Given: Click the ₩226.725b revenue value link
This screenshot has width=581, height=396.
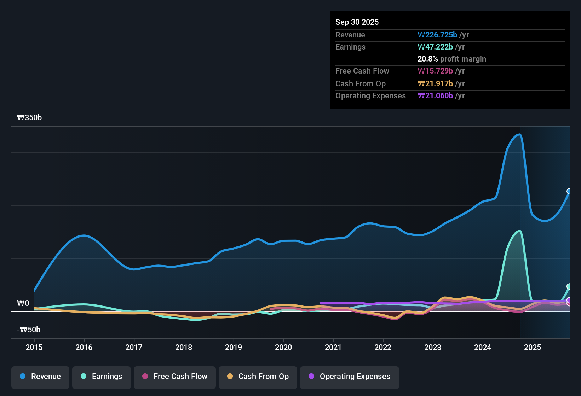Looking at the screenshot, I should coord(438,35).
